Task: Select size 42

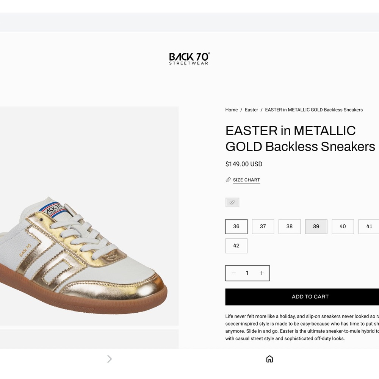Action: pos(236,246)
